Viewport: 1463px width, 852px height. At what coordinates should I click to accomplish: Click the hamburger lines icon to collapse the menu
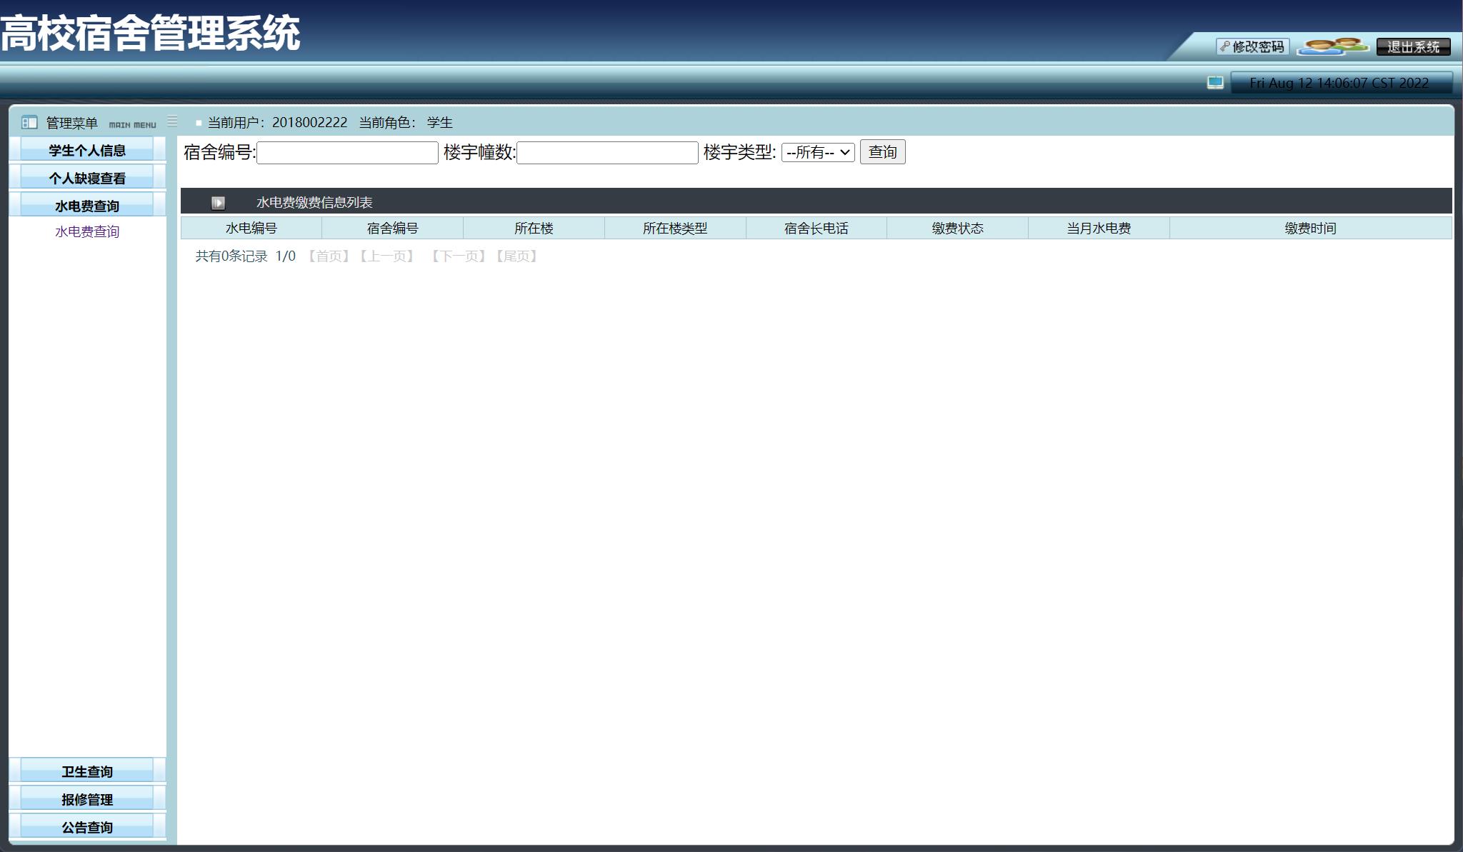171,121
